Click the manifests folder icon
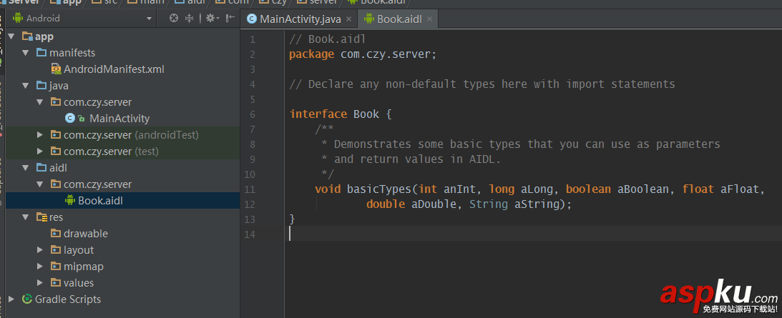This screenshot has height=318, width=782. click(x=41, y=53)
